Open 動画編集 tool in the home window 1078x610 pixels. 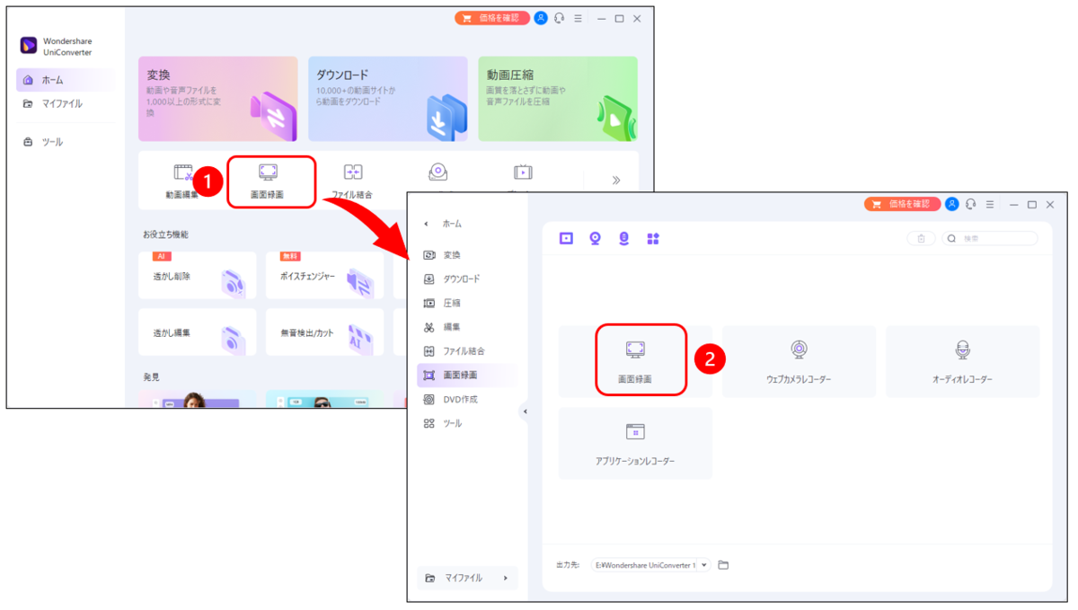pyautogui.click(x=182, y=180)
